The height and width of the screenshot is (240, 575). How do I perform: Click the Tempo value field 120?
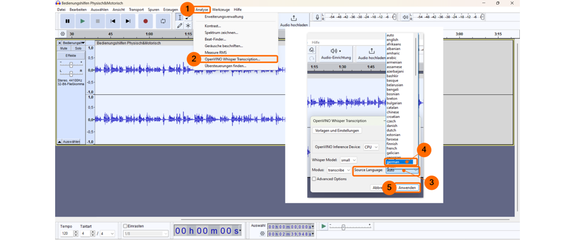pyautogui.click(x=67, y=233)
